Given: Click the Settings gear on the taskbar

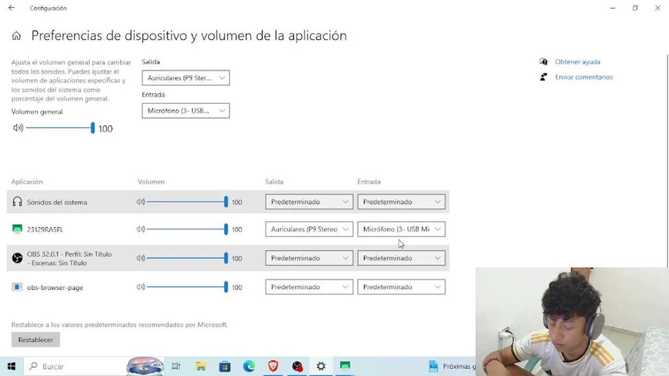Looking at the screenshot, I should point(321,366).
